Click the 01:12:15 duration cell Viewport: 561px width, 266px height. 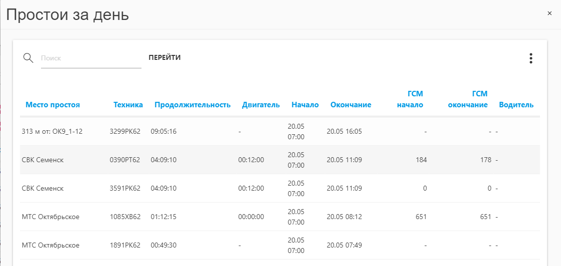tap(163, 217)
